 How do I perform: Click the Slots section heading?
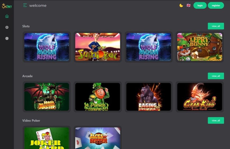tap(26, 26)
